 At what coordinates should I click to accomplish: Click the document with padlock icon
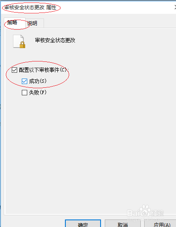click(19, 41)
